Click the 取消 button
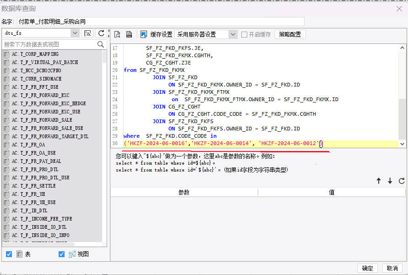The image size is (408, 275). pos(392,268)
